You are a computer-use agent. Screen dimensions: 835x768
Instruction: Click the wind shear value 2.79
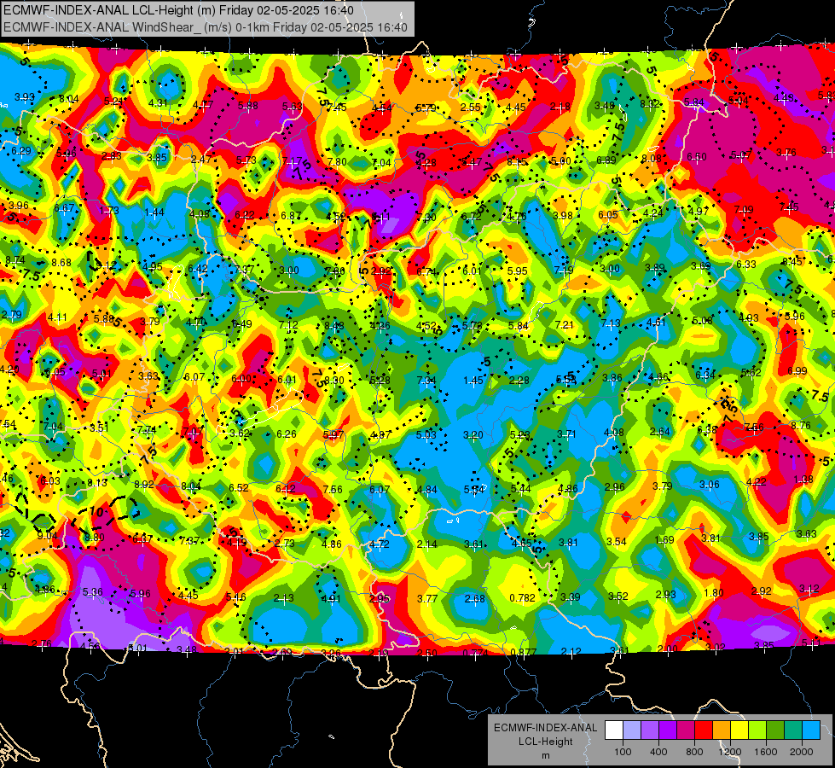pos(11,314)
